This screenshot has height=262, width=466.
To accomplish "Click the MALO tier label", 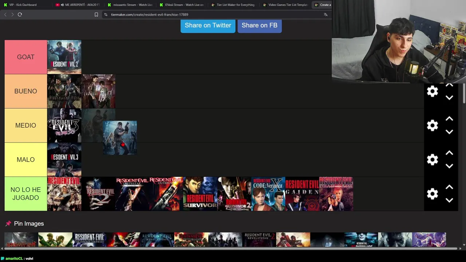I will [26, 160].
